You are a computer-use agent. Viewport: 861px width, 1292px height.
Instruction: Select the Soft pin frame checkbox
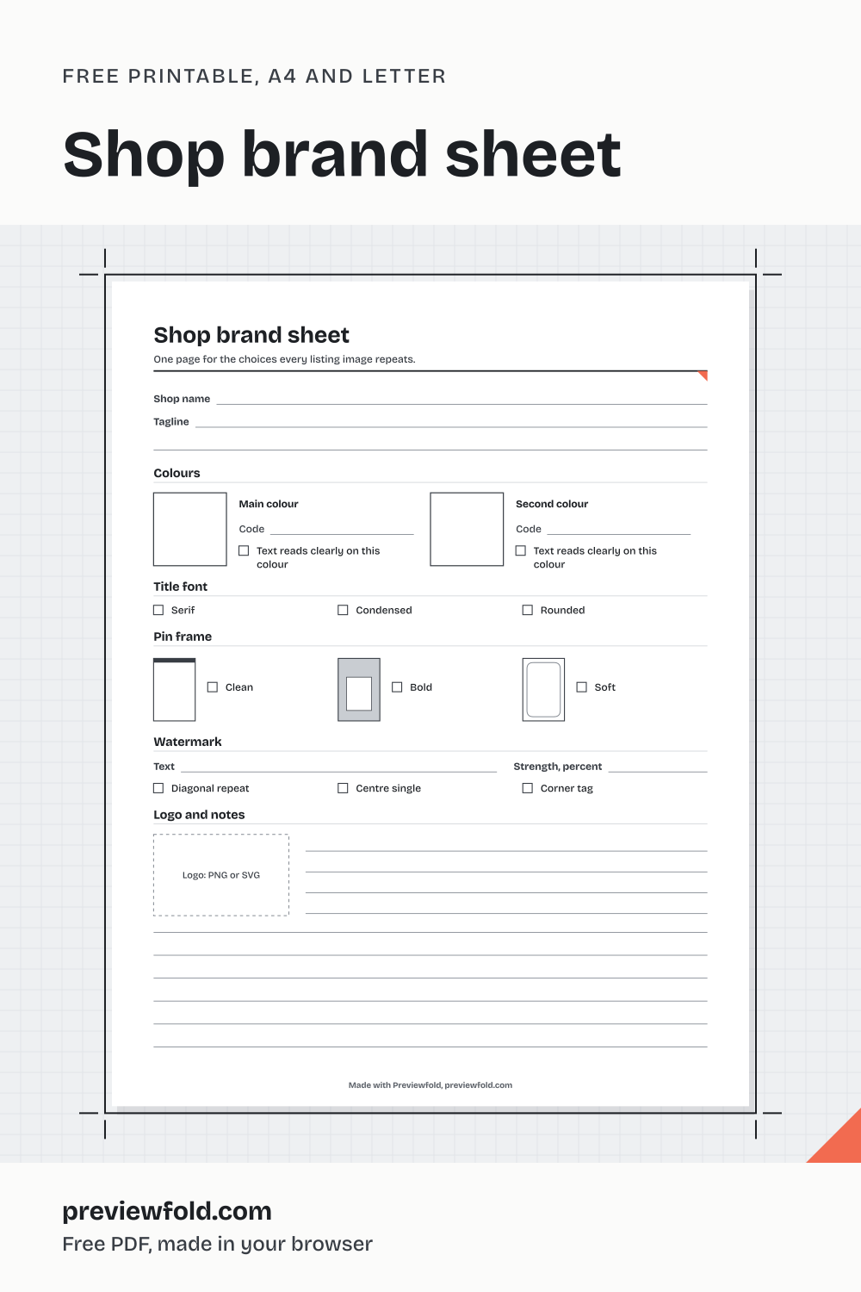click(x=582, y=687)
